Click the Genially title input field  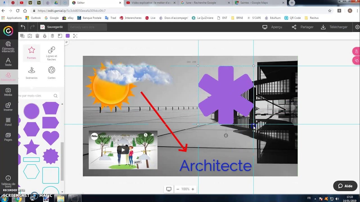[x=87, y=27]
